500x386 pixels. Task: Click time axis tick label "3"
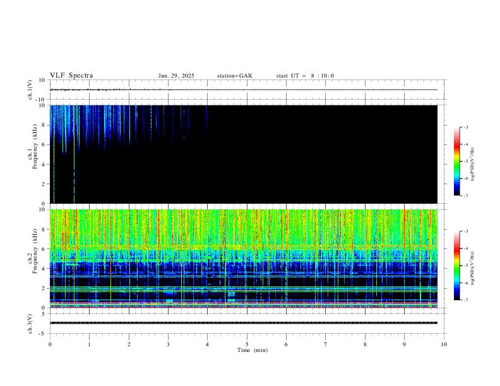pyautogui.click(x=168, y=344)
